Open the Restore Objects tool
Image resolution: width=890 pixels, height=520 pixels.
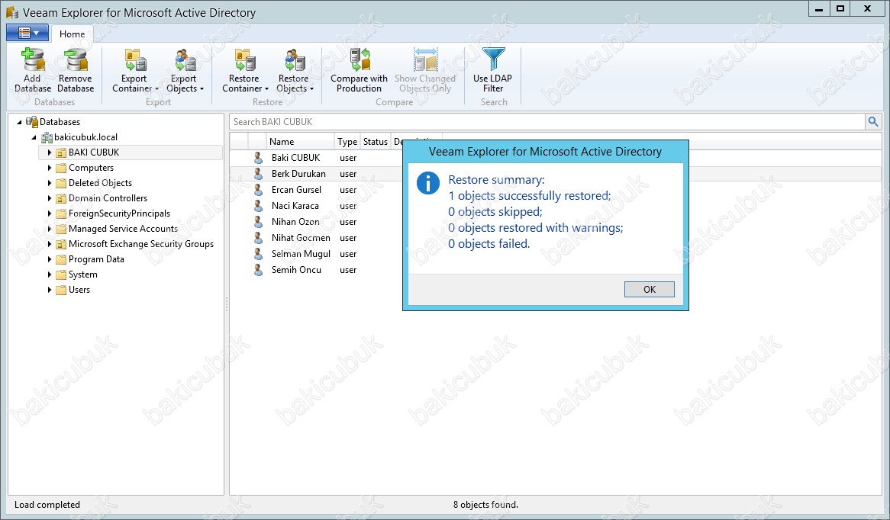(x=295, y=70)
